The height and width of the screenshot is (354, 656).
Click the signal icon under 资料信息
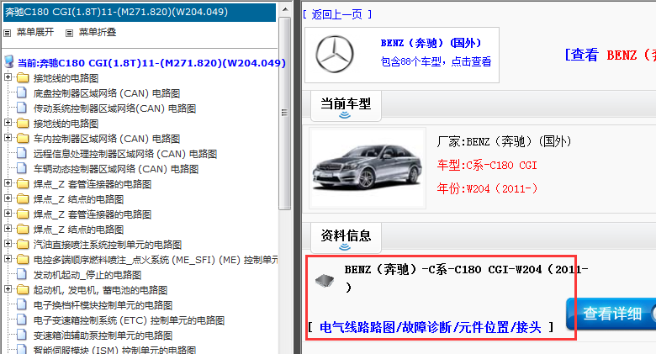(345, 247)
